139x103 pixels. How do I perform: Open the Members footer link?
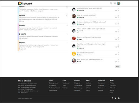[101, 88]
